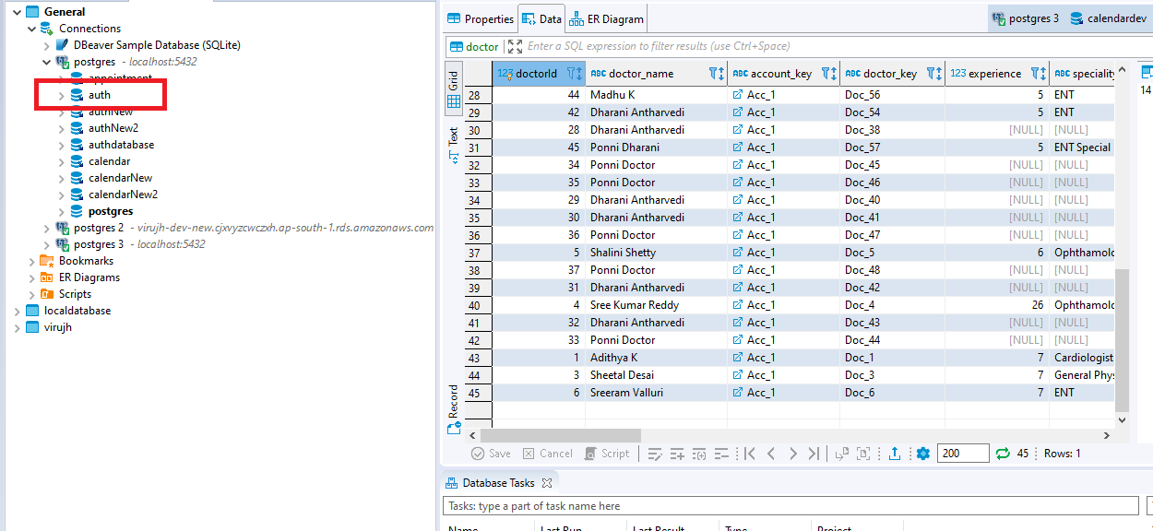Select the authdatabase tree item
Viewport: 1153px width, 531px height.
point(121,145)
